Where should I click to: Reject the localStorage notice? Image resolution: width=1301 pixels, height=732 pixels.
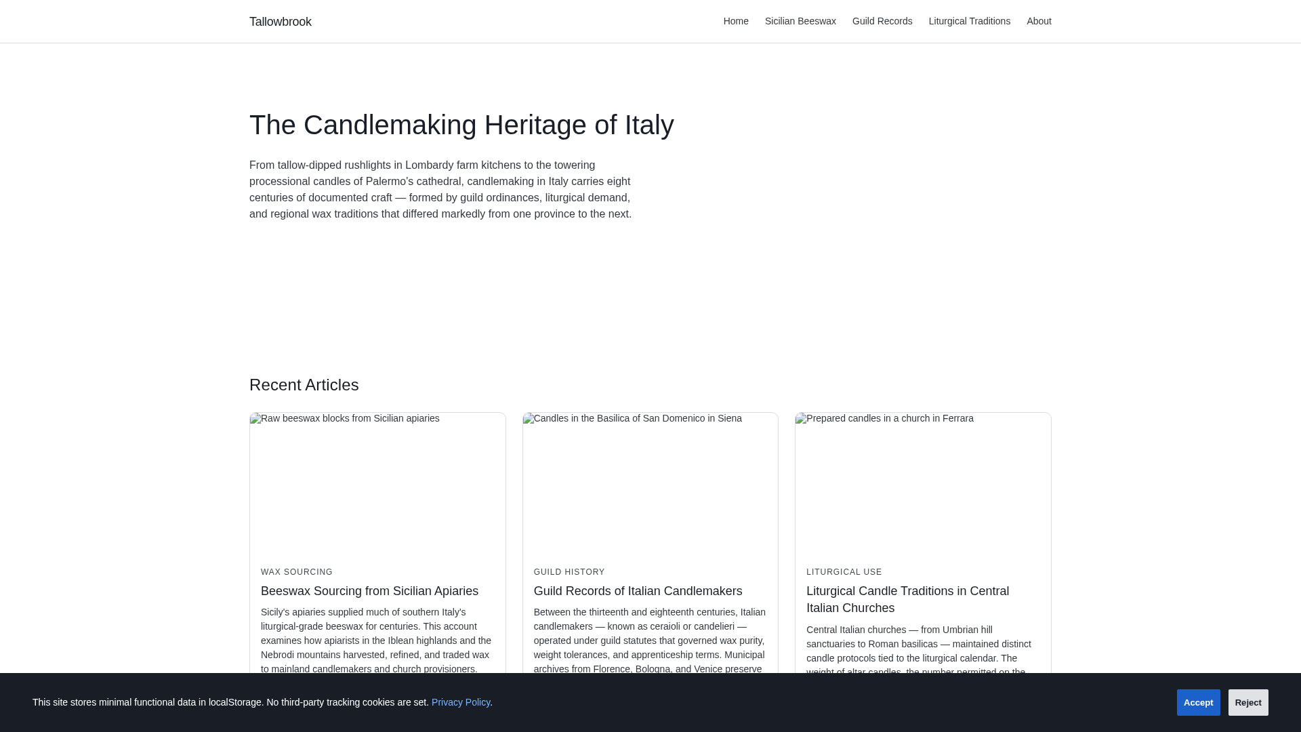[x=1248, y=702]
